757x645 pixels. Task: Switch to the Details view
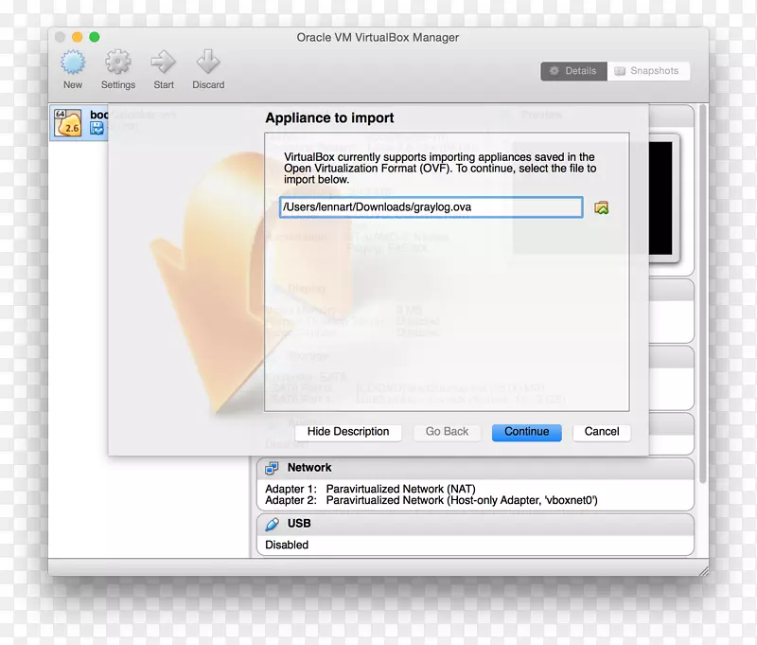pos(572,71)
